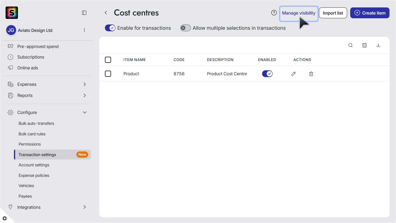Collapse the Configure section chevron
This screenshot has height=223, width=396.
(85, 112)
